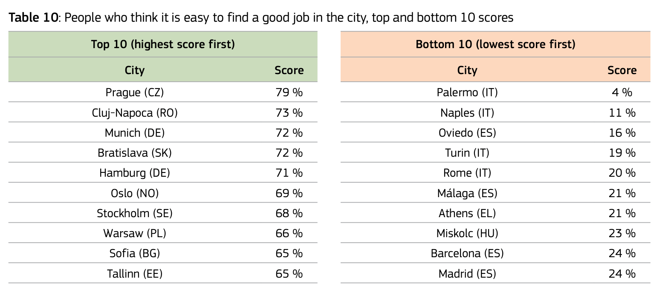The image size is (671, 287).
Task: Select the Stockholm (SE) entry
Action: (135, 213)
